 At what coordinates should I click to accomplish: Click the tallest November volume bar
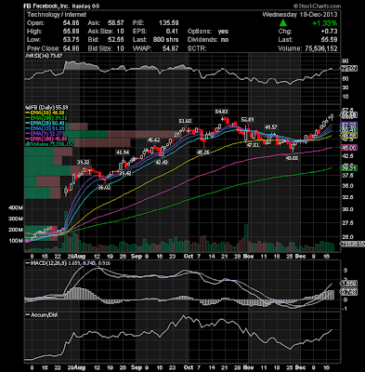coord(246,238)
